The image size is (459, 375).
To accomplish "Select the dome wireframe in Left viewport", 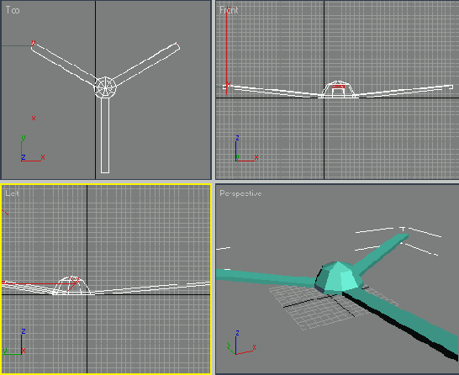I will (x=71, y=285).
